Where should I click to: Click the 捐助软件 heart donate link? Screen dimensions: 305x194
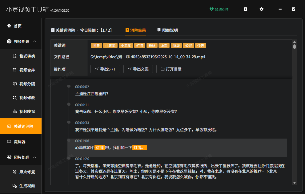(x=219, y=9)
